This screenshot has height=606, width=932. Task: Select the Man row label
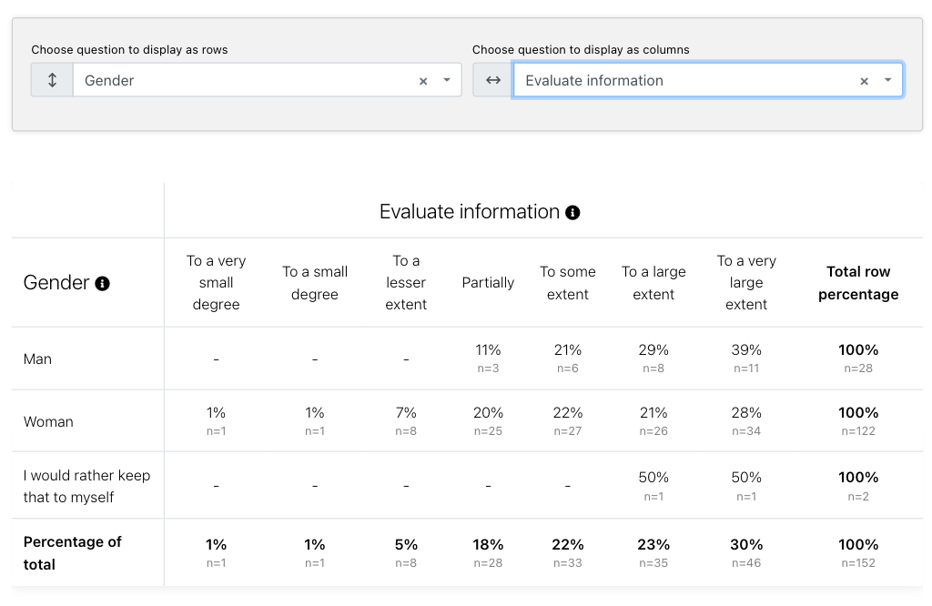(x=37, y=359)
